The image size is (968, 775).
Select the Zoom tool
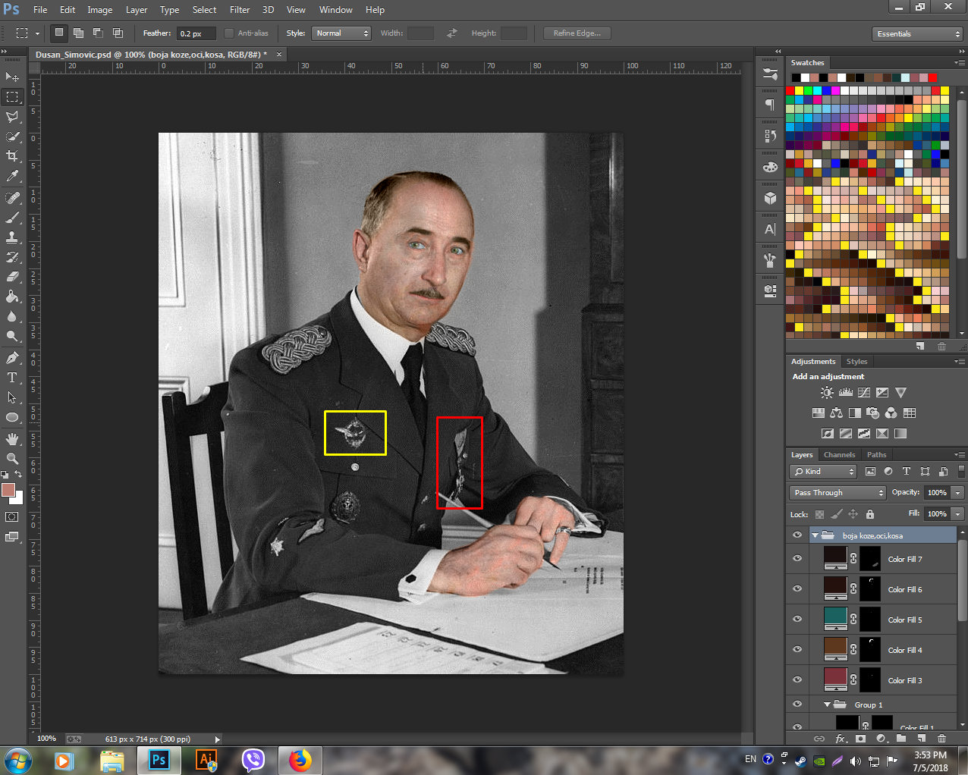[12, 459]
